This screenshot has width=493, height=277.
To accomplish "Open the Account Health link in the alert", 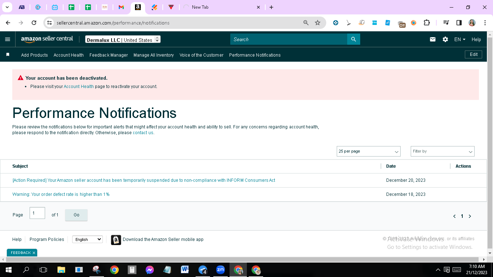I will [x=79, y=87].
